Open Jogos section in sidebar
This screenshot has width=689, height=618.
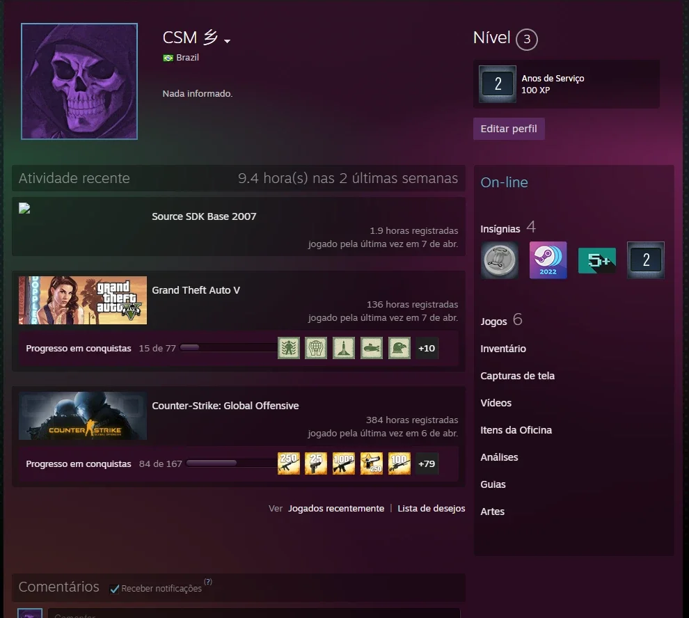493,322
